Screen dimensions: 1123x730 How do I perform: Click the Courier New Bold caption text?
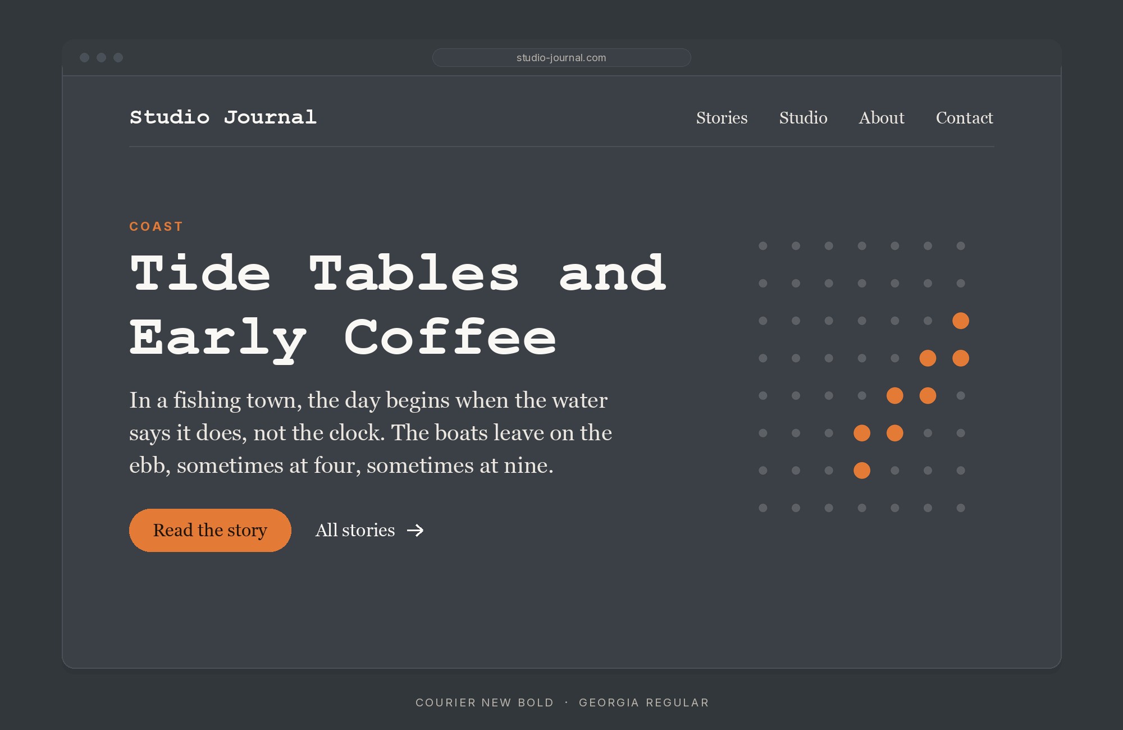[485, 702]
